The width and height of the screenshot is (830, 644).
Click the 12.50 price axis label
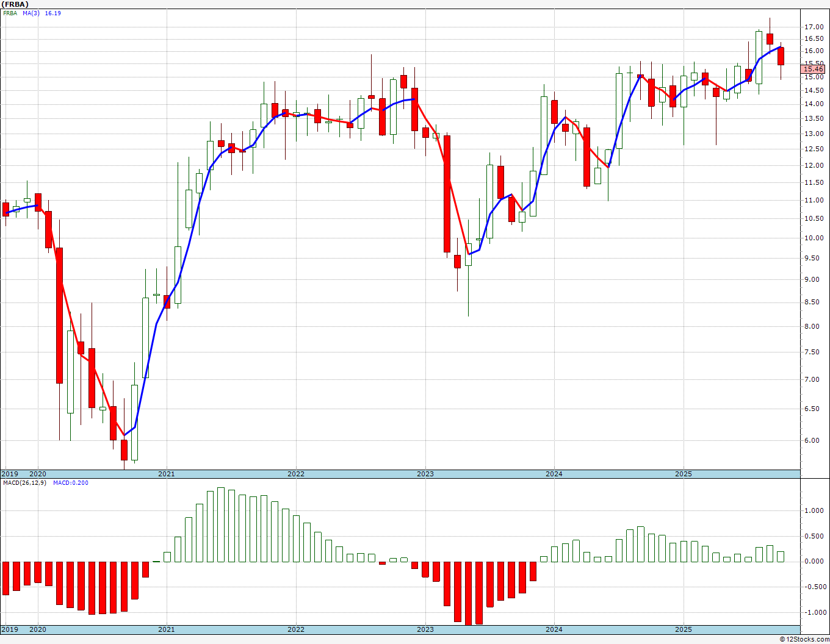click(x=814, y=149)
